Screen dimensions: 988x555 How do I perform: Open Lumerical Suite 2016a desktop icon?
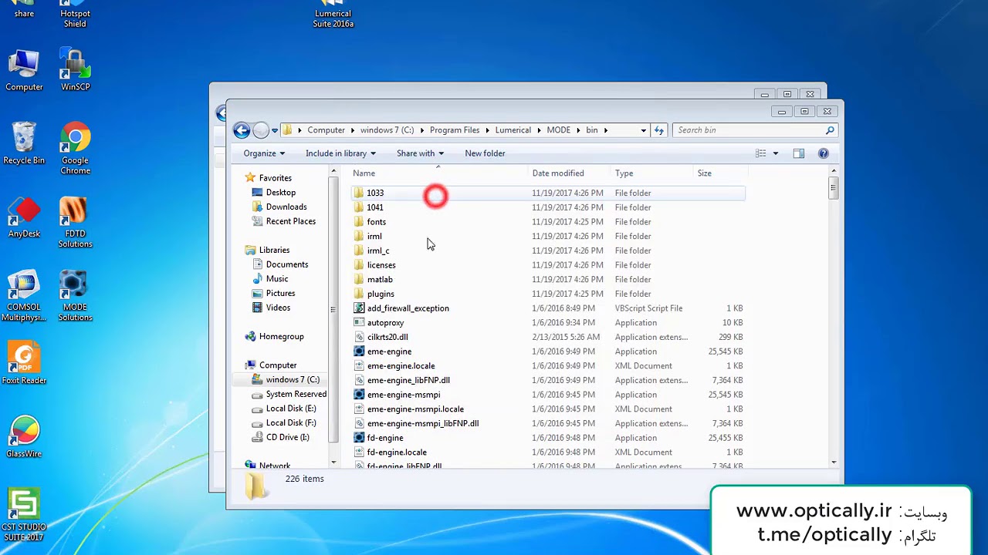pyautogui.click(x=333, y=15)
